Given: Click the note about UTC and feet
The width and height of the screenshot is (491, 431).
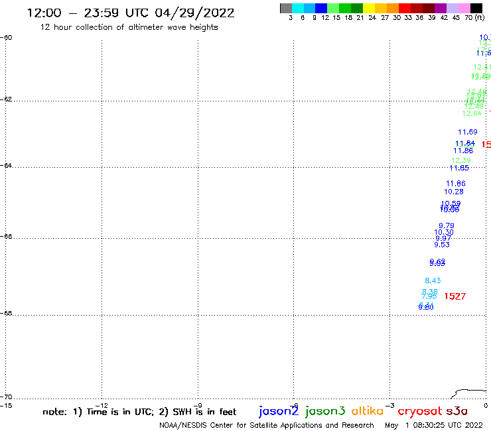Looking at the screenshot, I should (x=139, y=412).
